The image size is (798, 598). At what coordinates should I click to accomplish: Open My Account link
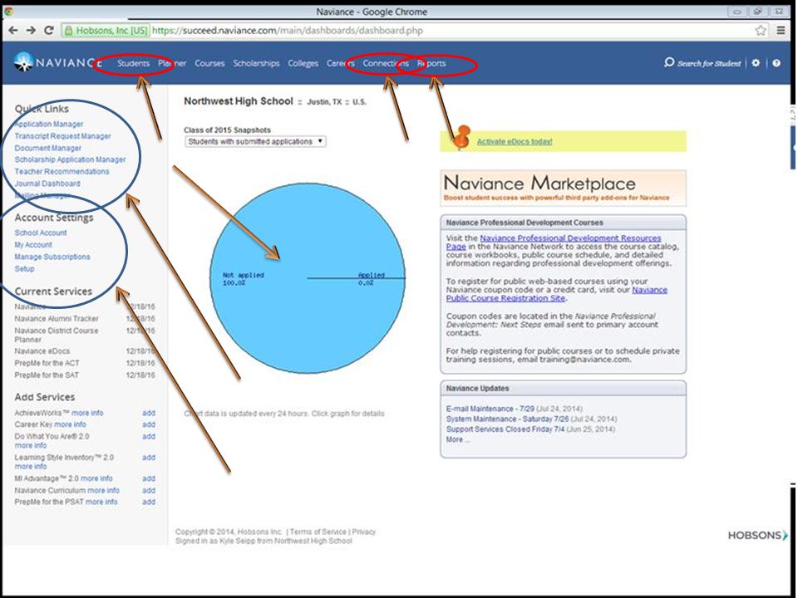coord(33,244)
